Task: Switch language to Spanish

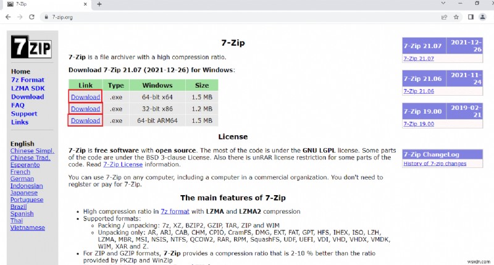Action: (22, 214)
